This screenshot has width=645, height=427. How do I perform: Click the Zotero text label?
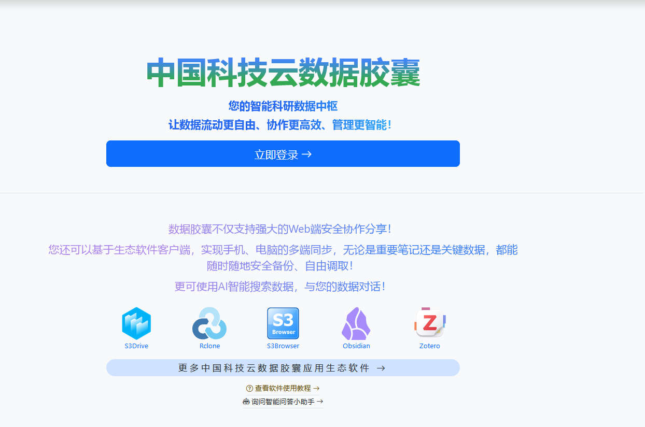430,346
